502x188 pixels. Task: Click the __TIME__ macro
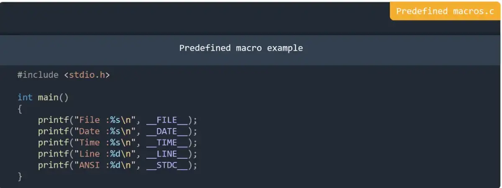coord(167,143)
